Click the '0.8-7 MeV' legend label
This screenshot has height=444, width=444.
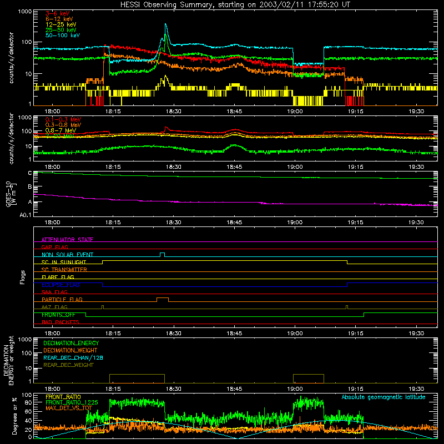tap(60, 130)
